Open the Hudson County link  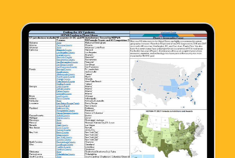63,130
